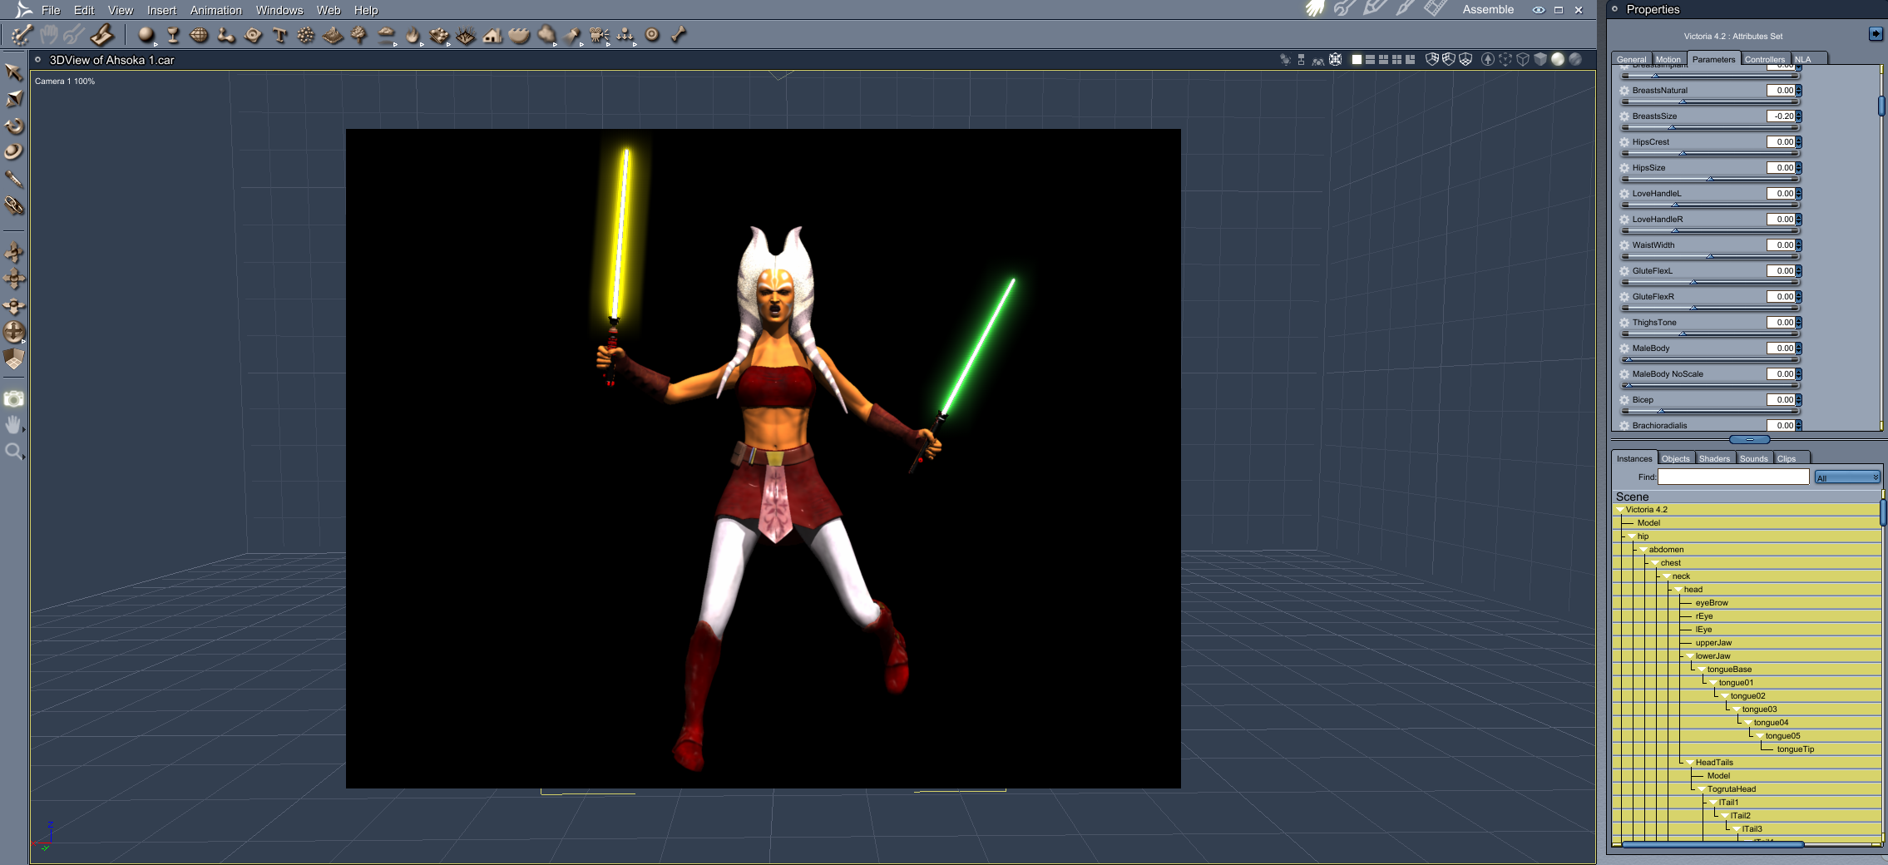Collapse the head tree node

pos(1678,590)
